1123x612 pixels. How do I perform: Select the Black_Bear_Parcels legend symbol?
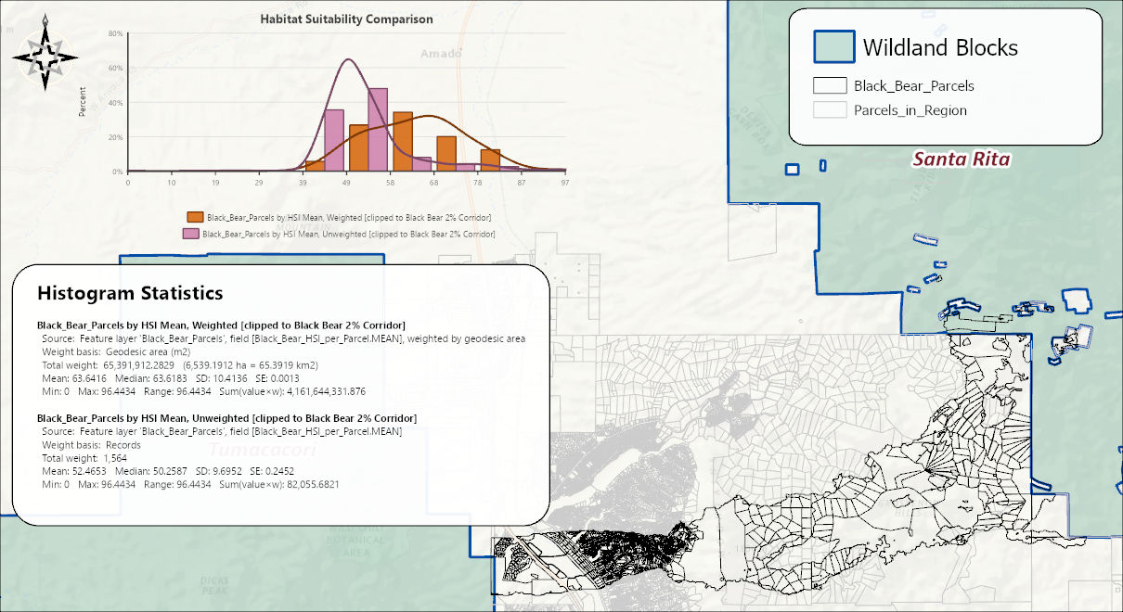(x=828, y=85)
